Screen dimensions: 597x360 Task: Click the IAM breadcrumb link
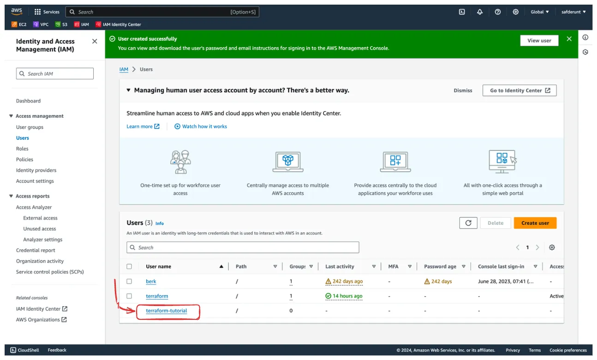click(124, 69)
